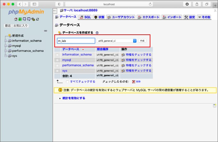Open the navigation panel settings gear icon
This screenshot has width=218, height=142.
pyautogui.click(x=33, y=19)
